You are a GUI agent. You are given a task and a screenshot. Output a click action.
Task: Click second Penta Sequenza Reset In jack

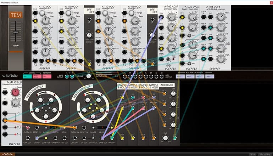point(84,128)
